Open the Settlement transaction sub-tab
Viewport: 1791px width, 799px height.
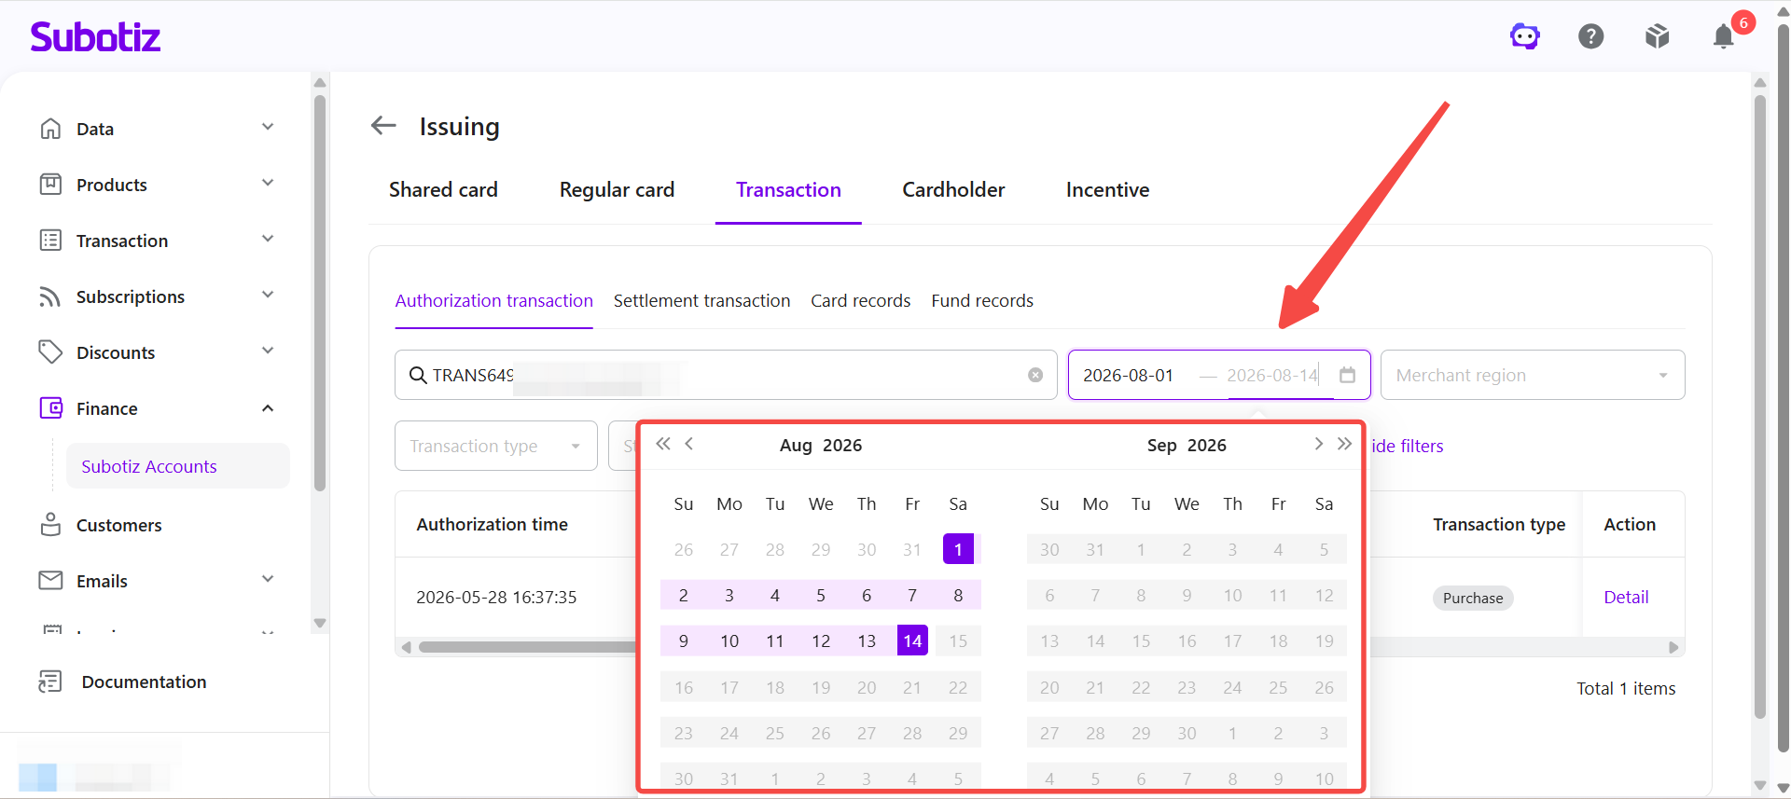[701, 300]
